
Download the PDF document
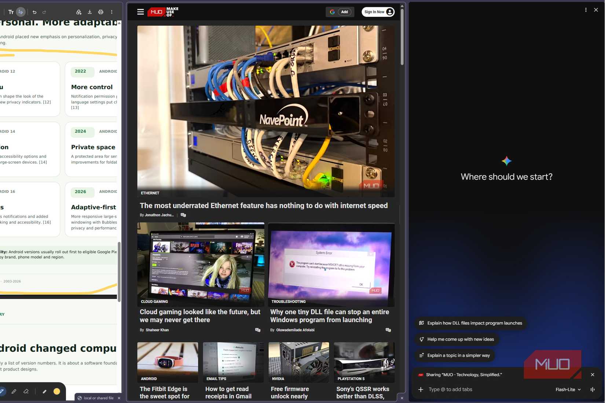pos(89,12)
